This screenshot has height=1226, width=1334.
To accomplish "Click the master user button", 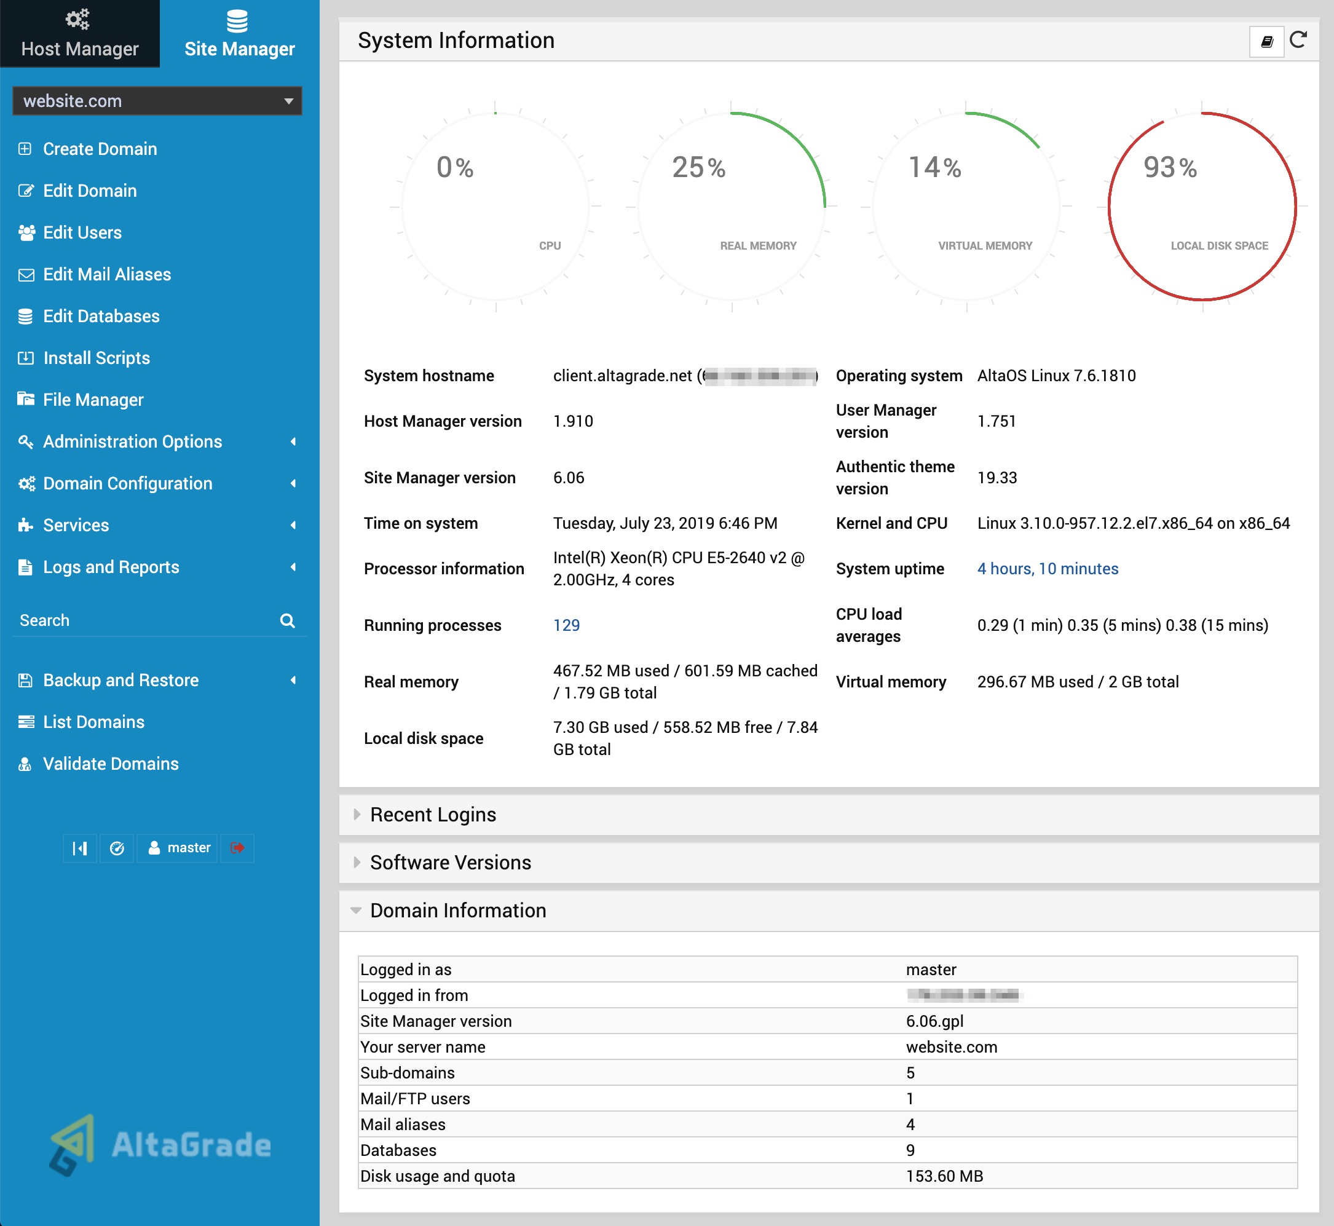I will point(178,848).
